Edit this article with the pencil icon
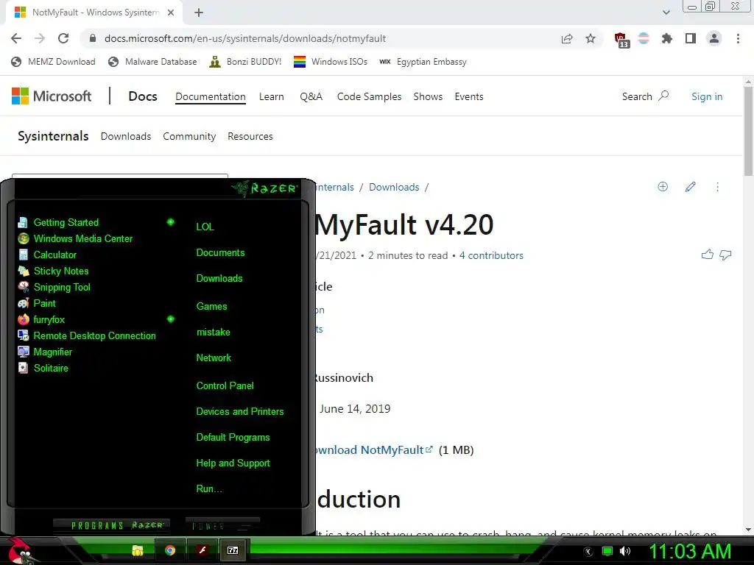754x565 pixels. [x=691, y=187]
